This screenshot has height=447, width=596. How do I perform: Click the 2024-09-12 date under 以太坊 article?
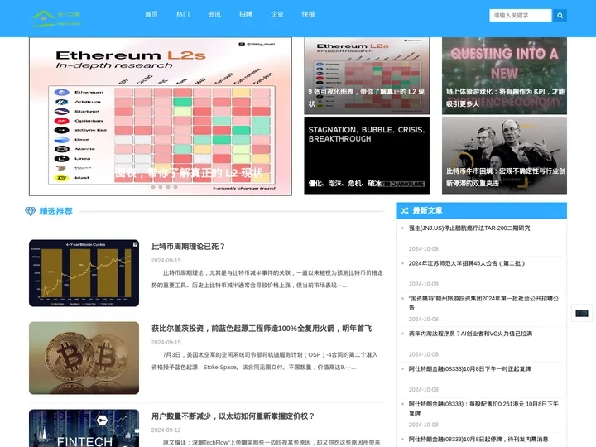[x=166, y=430]
